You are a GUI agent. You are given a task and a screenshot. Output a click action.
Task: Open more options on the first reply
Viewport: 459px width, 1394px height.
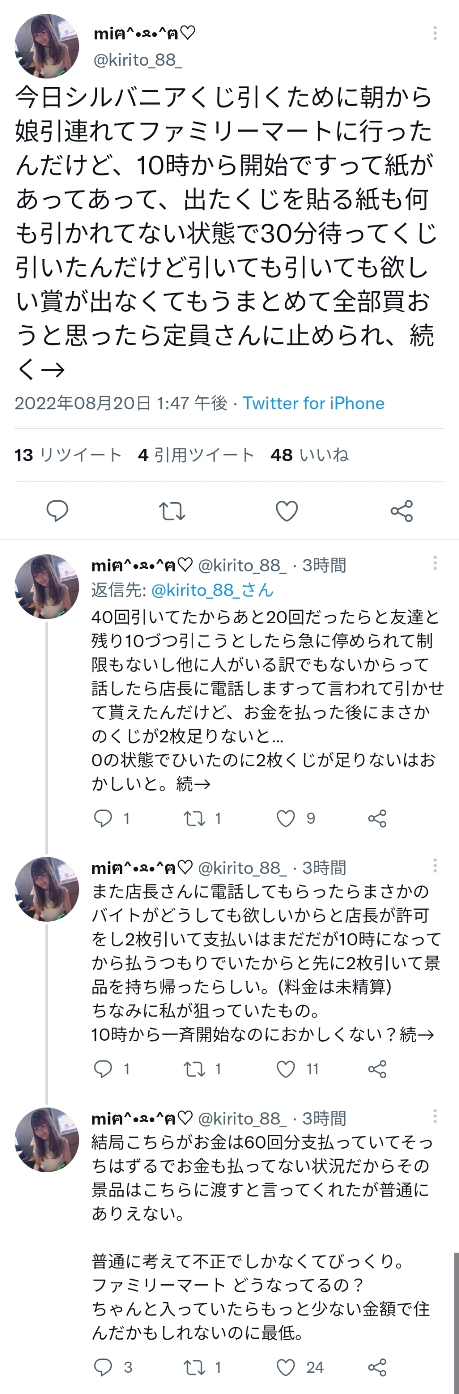tap(434, 563)
